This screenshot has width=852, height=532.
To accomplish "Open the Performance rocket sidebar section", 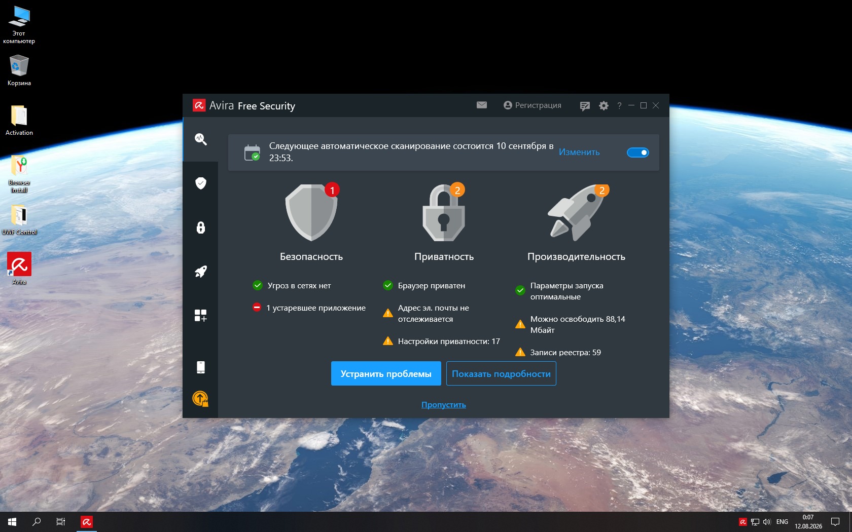I will click(201, 272).
